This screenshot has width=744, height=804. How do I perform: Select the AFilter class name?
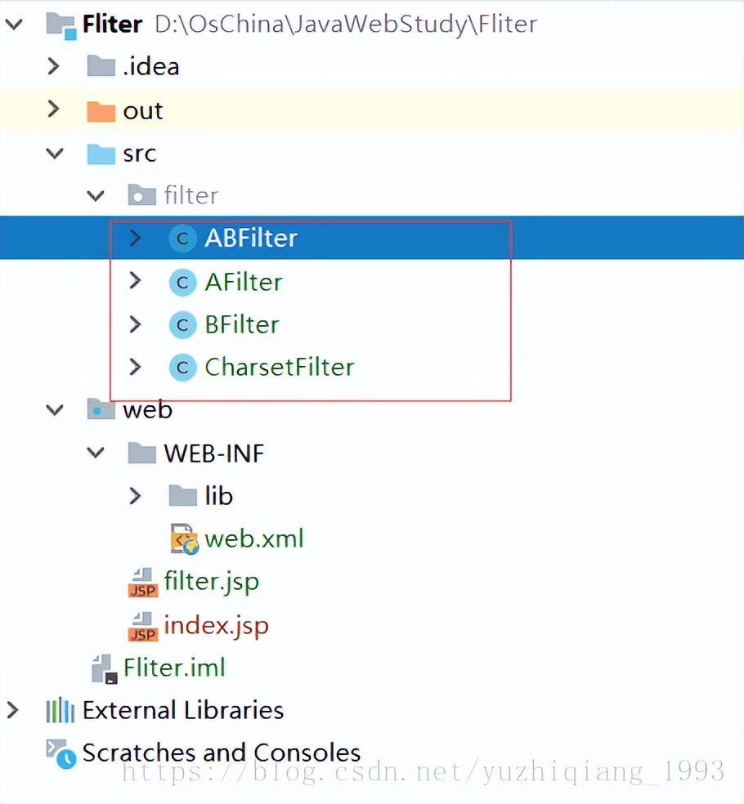click(243, 282)
